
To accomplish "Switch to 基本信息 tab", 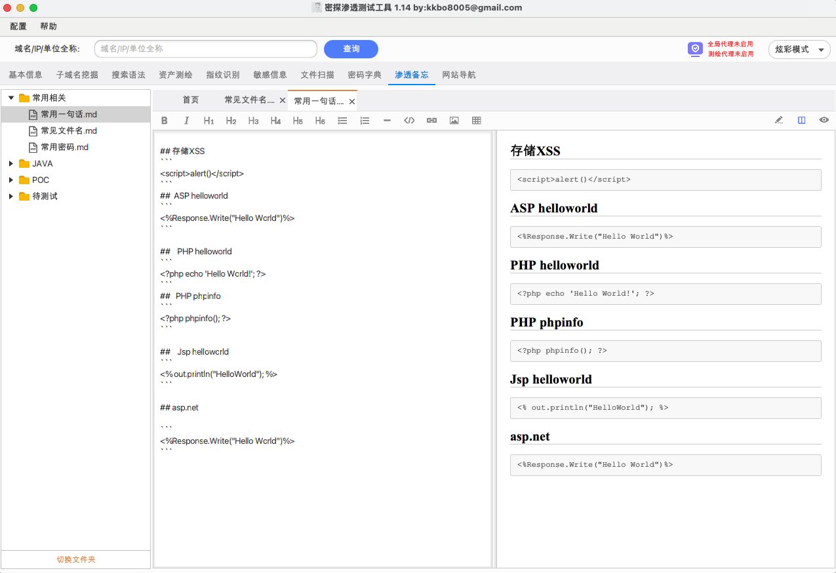I will 26,75.
